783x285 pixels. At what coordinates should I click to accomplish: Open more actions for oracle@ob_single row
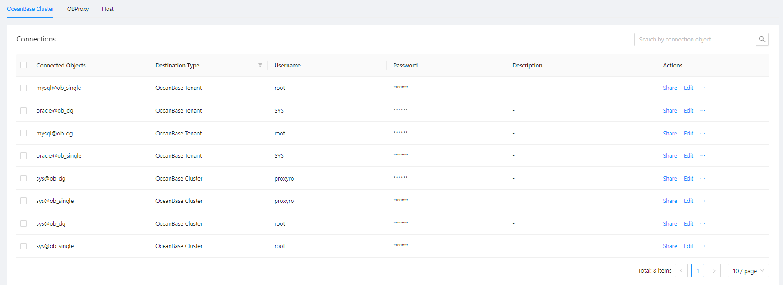[x=703, y=156]
